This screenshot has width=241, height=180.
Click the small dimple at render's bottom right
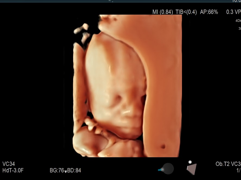click(x=163, y=147)
